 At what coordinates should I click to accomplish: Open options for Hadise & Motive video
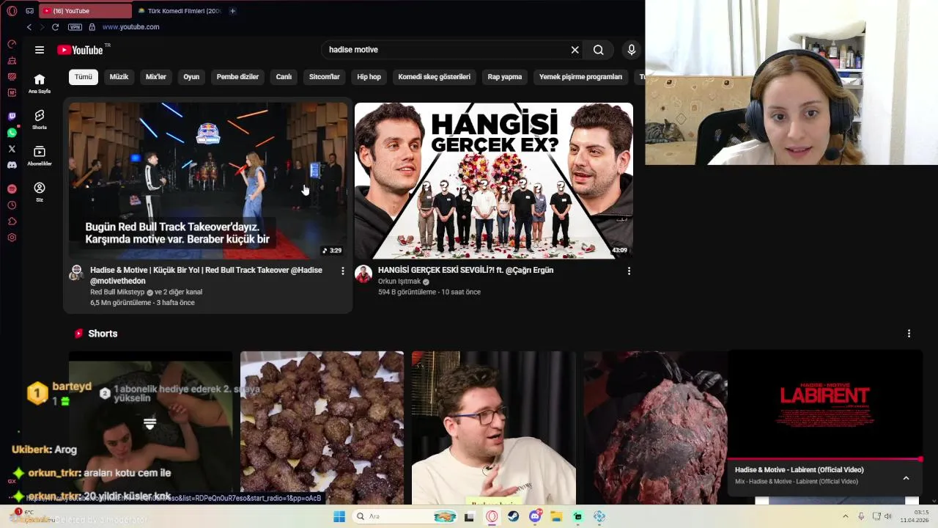coord(342,271)
